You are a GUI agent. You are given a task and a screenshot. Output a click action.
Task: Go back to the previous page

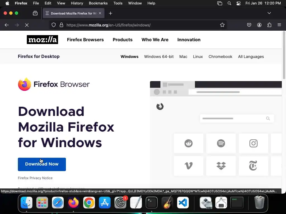[7, 25]
